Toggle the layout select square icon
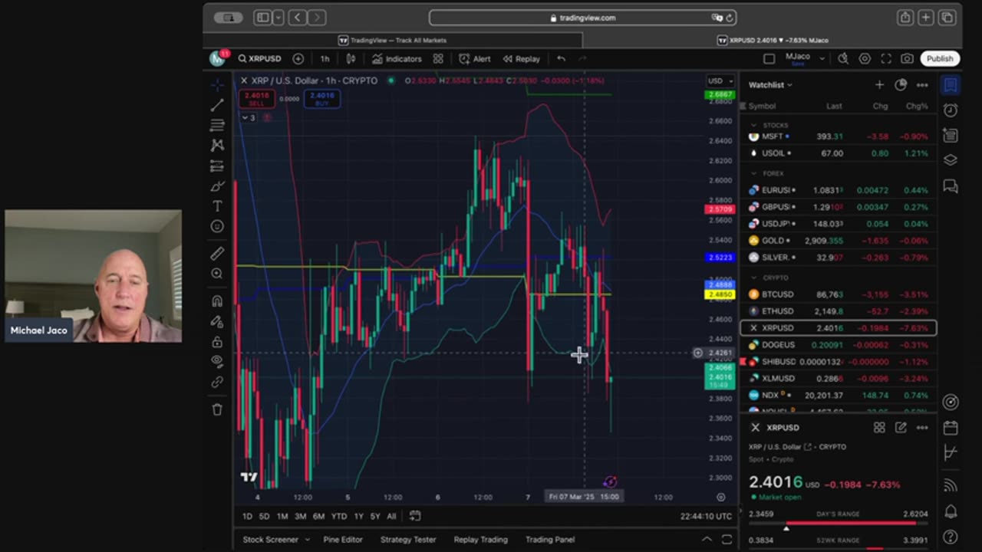Viewport: 982px width, 552px height. click(x=769, y=58)
